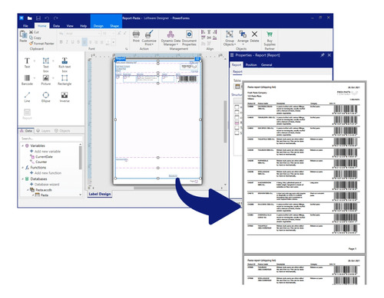
Task: Launch the Database wizard
Action: [45, 185]
